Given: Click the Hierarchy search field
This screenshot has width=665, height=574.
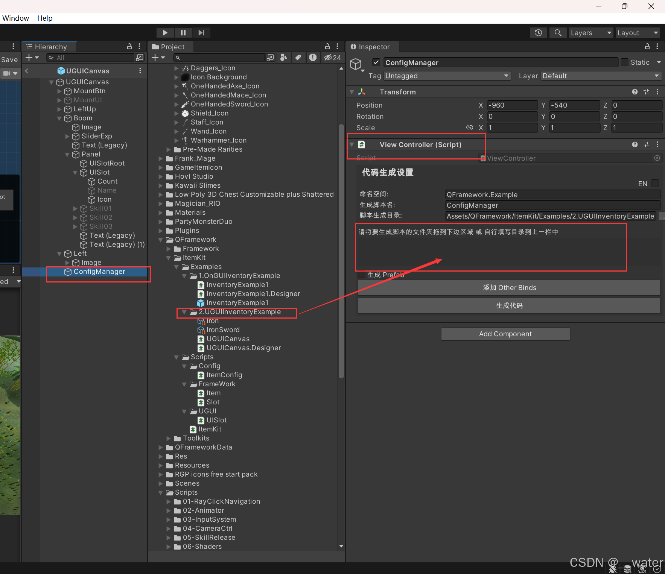Looking at the screenshot, I should 90,58.
